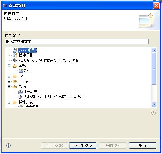Click the Java 项目 icon at top of tree
The height and width of the screenshot is (154, 162).
[x=15, y=50]
